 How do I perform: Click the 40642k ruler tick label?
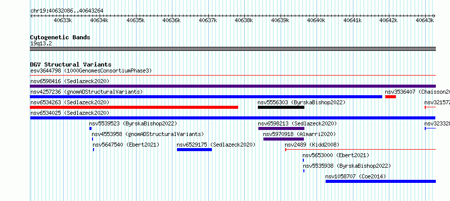[388, 20]
